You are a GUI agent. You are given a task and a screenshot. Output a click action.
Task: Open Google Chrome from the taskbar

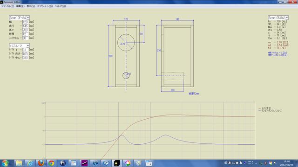click(52, 163)
